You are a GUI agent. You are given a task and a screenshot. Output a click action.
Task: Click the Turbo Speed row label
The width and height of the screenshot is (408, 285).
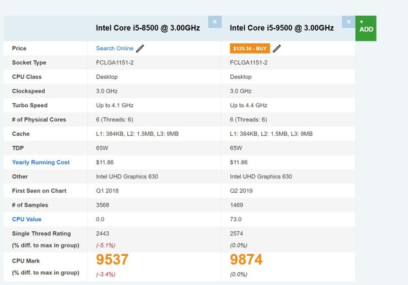pos(30,105)
